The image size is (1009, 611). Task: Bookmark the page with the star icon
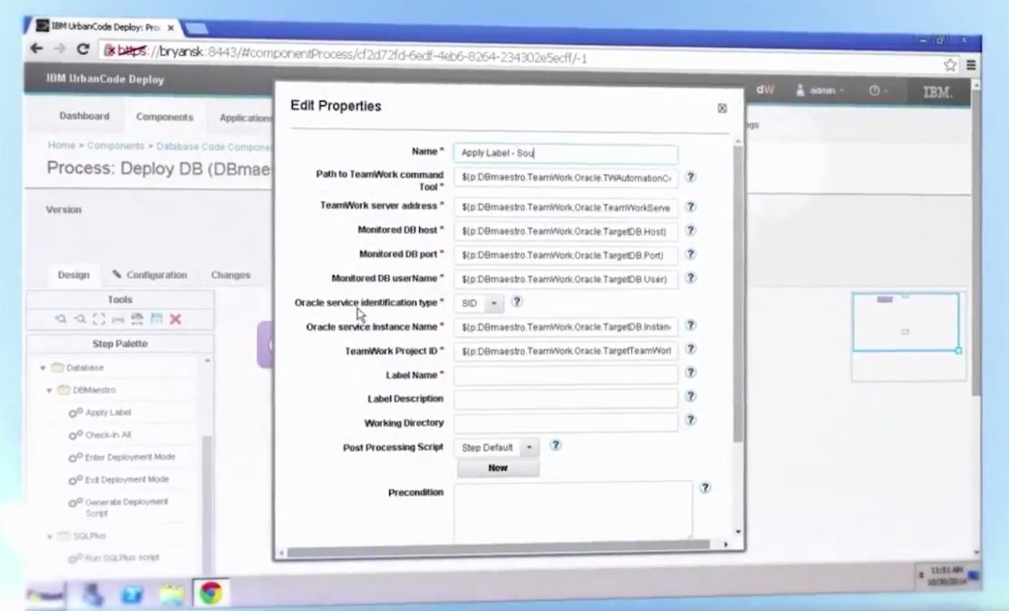click(x=950, y=65)
